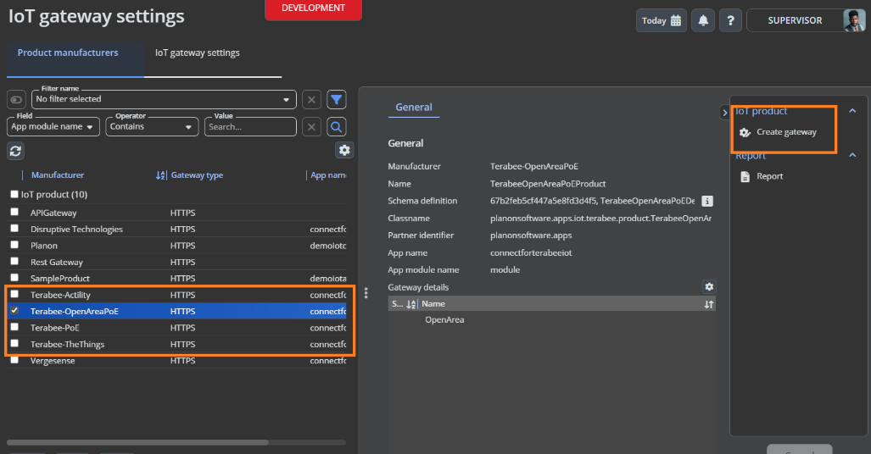Check the SampleProduct checkbox
This screenshot has height=454, width=871.
(x=14, y=278)
